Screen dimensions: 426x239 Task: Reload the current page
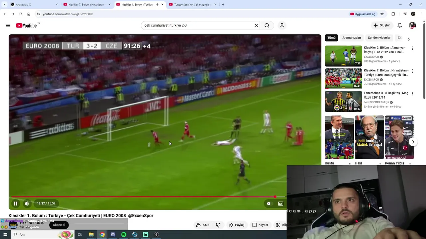pos(21,14)
